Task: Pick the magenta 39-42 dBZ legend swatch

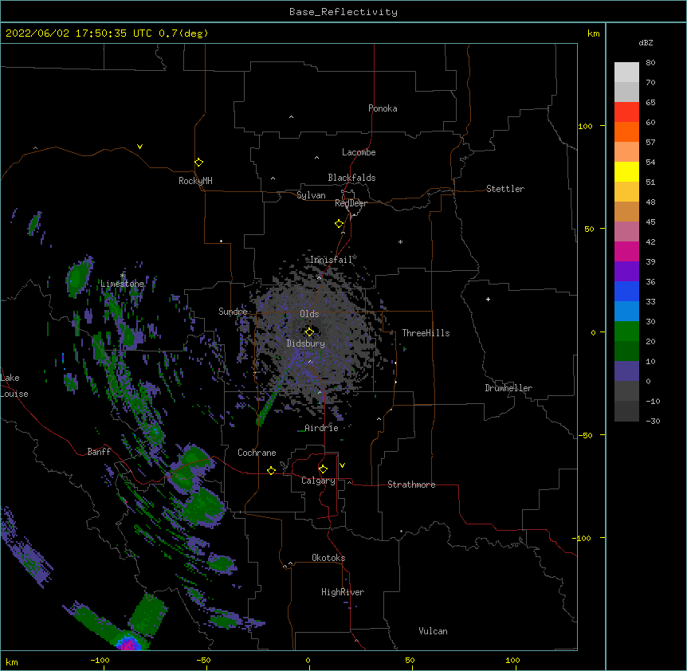Action: tap(626, 251)
